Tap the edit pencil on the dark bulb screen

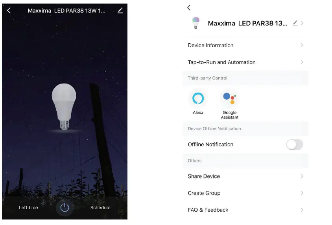click(x=120, y=10)
